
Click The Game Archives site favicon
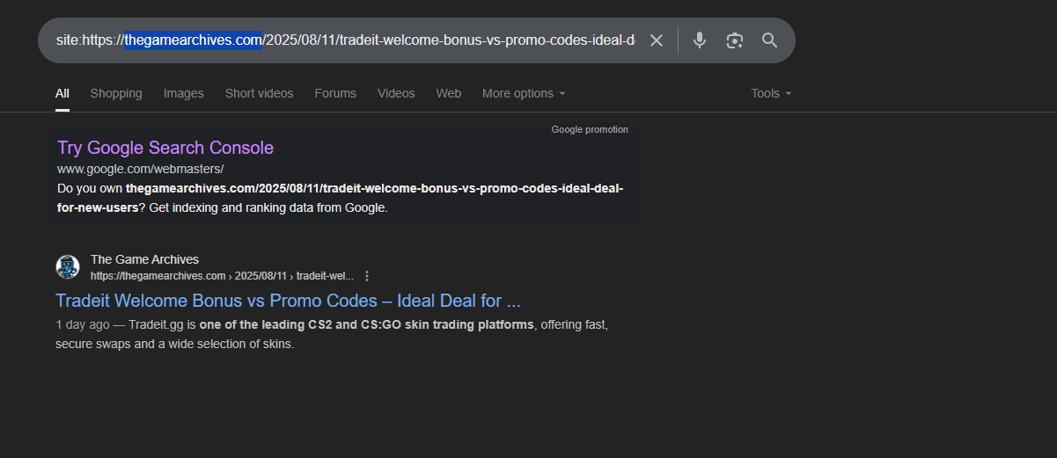pyautogui.click(x=68, y=267)
